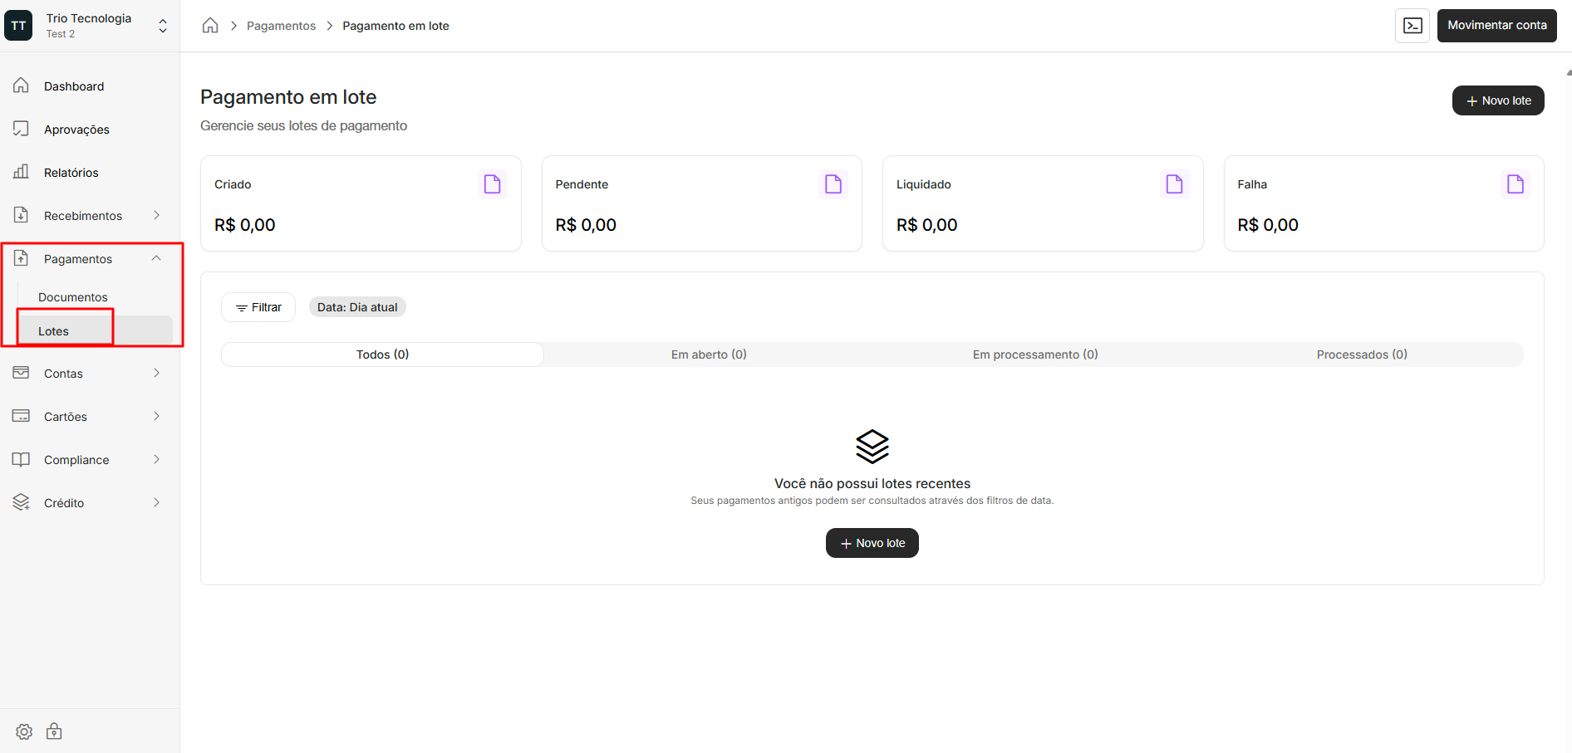Click the Movimentar conta button
The image size is (1572, 753).
[1497, 26]
